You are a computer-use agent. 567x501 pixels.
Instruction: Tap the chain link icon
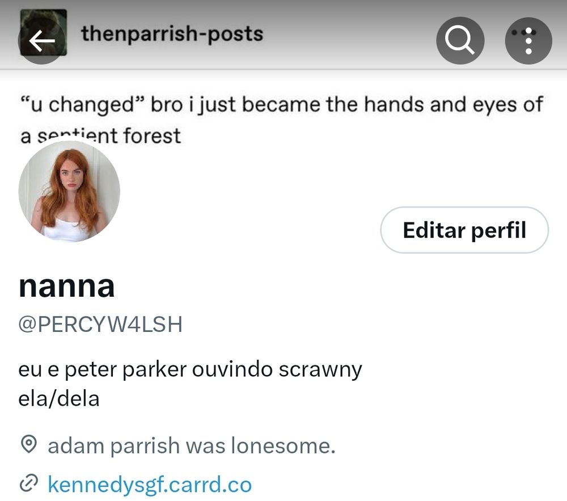tap(28, 483)
